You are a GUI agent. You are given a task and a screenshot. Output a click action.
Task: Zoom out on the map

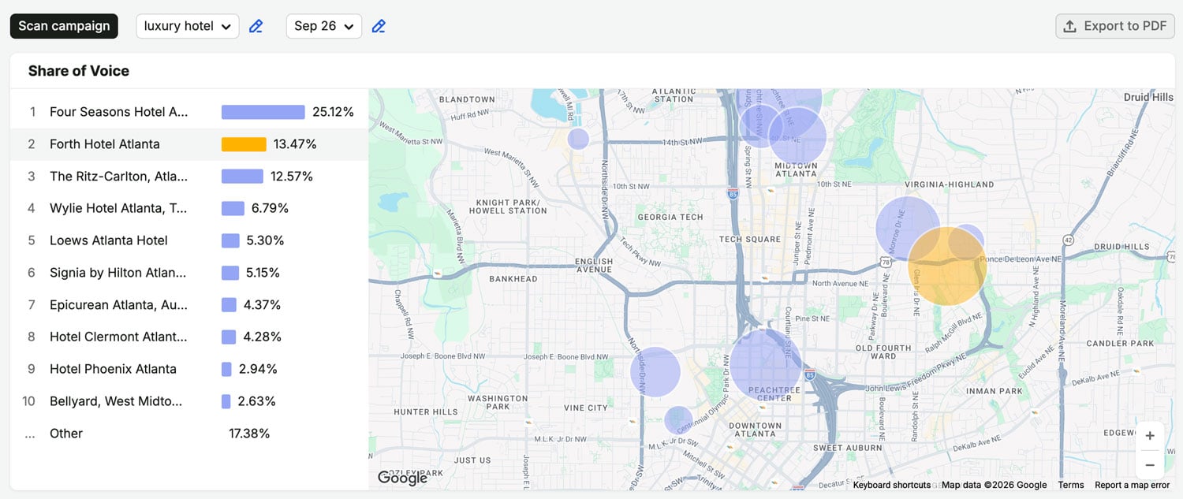coord(1150,465)
